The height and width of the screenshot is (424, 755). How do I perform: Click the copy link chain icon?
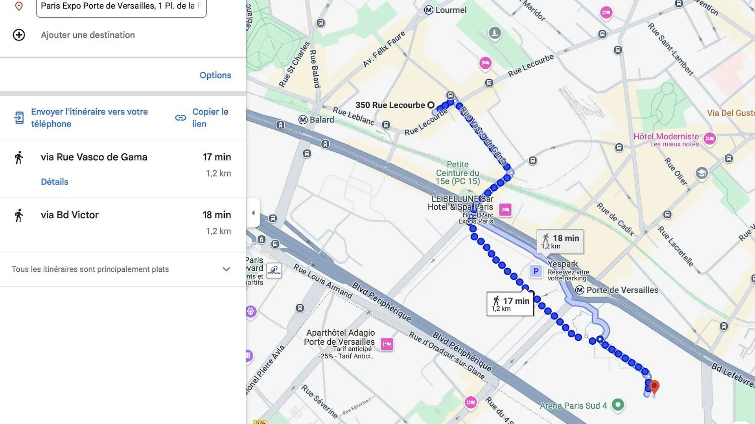pos(180,118)
